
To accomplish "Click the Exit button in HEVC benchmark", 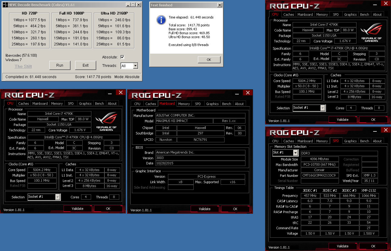I will pyautogui.click(x=86, y=65).
